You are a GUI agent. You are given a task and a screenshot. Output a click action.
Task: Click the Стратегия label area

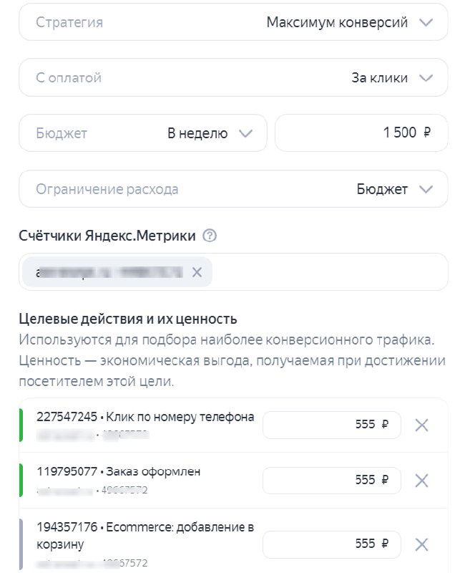point(64,22)
